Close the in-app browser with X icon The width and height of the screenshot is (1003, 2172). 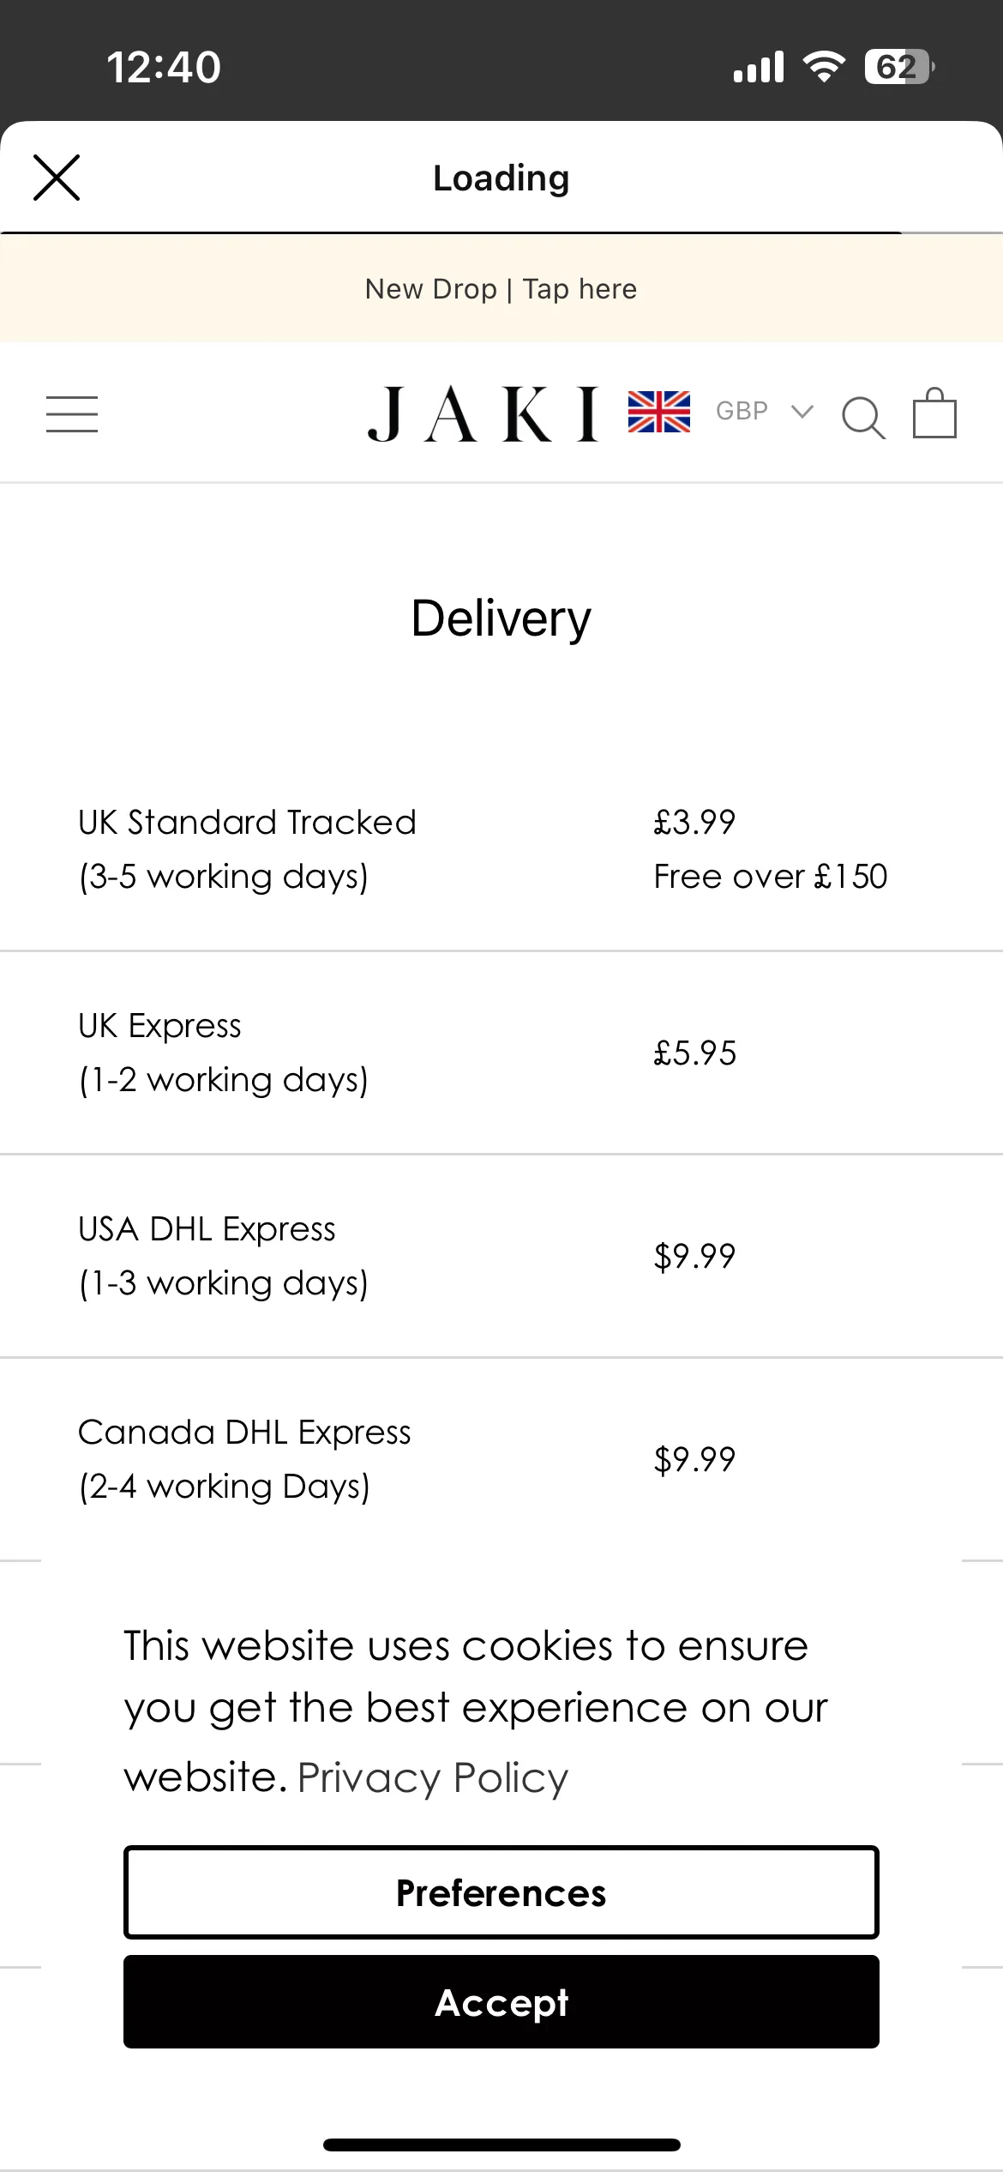(x=57, y=178)
